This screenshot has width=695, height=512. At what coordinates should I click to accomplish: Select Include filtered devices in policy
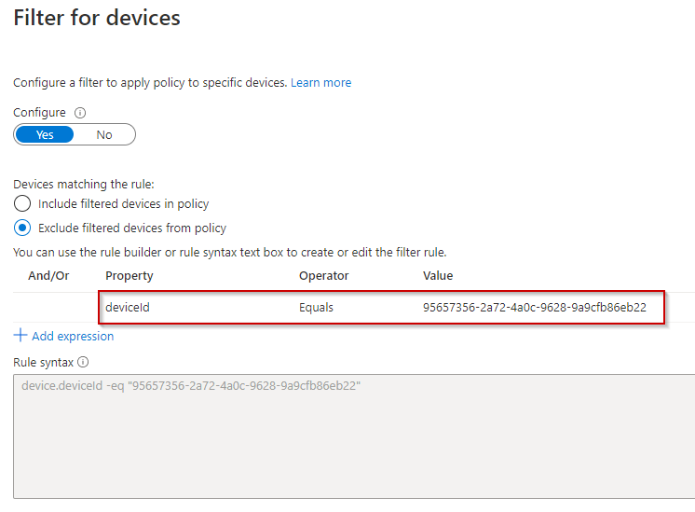[x=23, y=203]
